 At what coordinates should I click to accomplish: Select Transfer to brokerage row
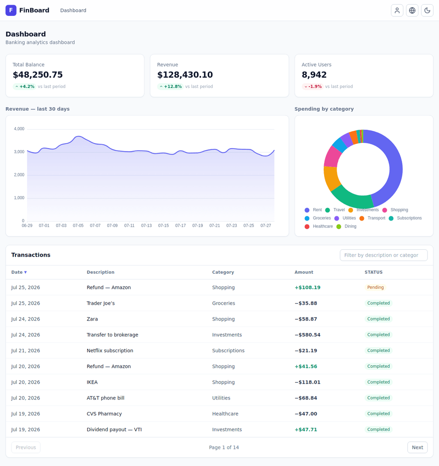tap(219, 335)
